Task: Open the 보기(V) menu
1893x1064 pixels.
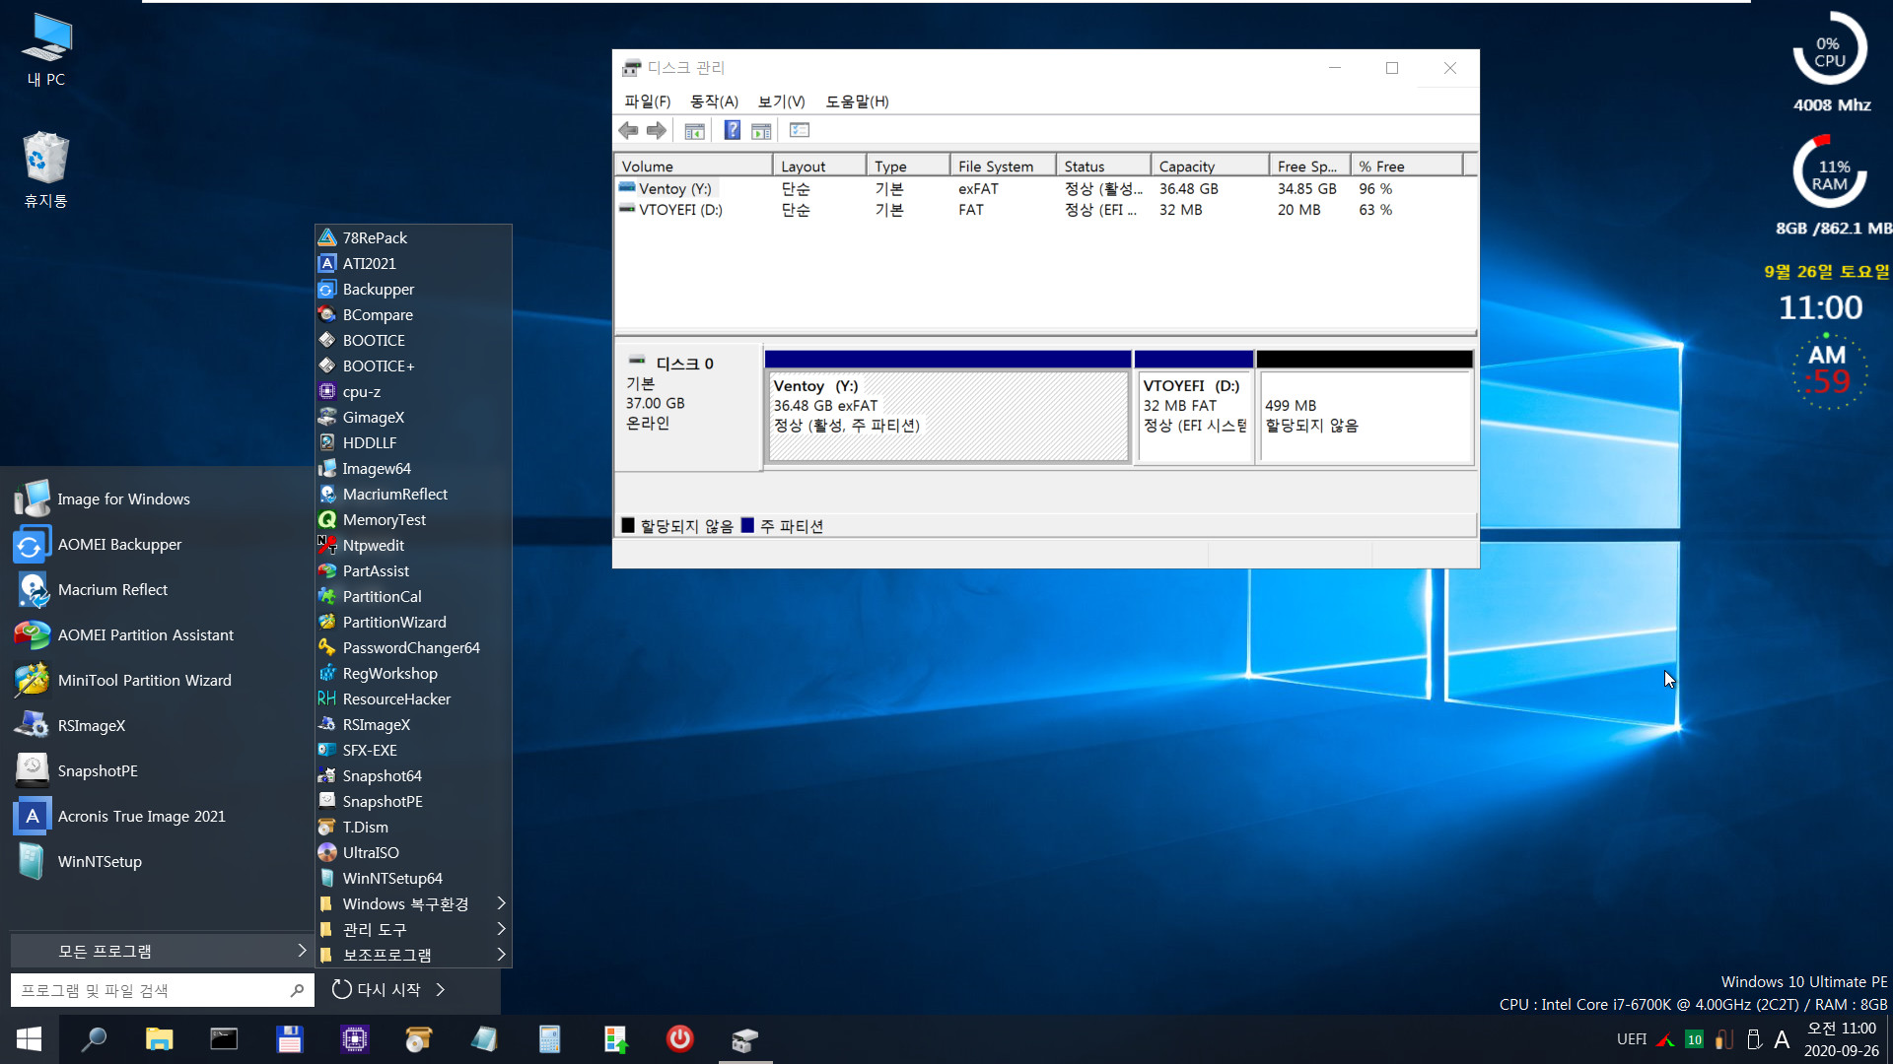Action: click(781, 101)
